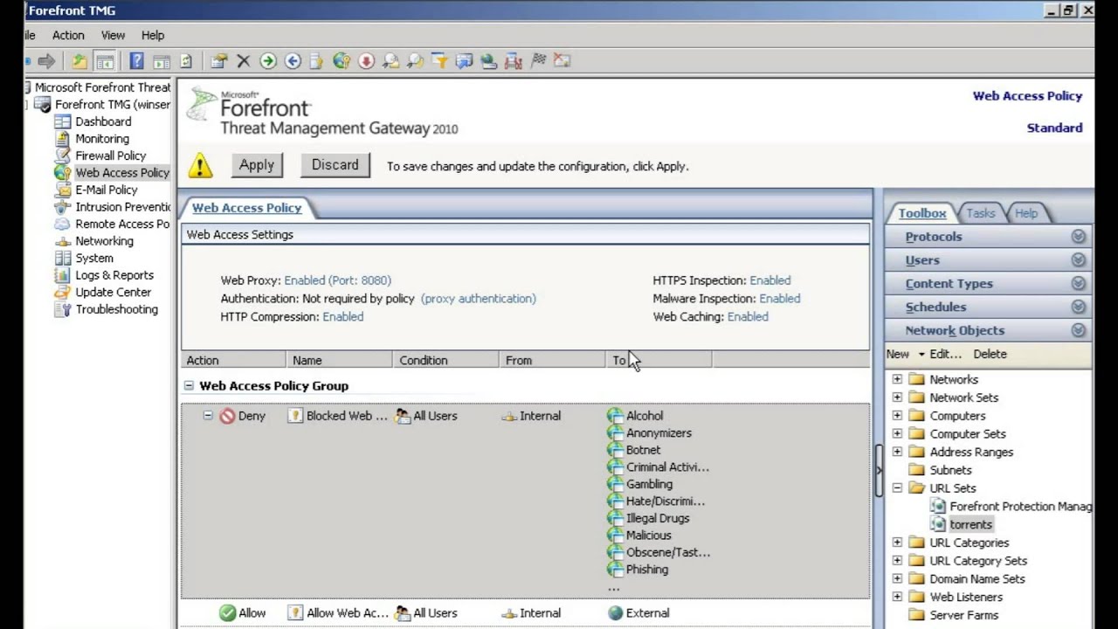The width and height of the screenshot is (1118, 629).
Task: Collapse the Web Access Policy Group
Action: [188, 385]
